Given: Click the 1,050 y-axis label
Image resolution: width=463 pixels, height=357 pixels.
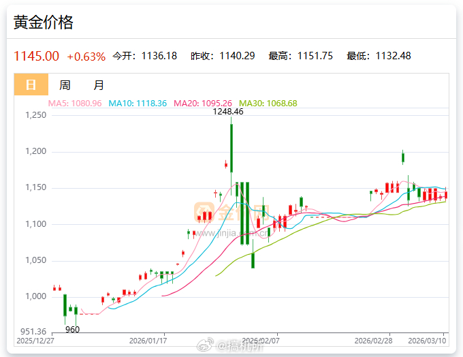Looking at the screenshot, I should click(36, 260).
